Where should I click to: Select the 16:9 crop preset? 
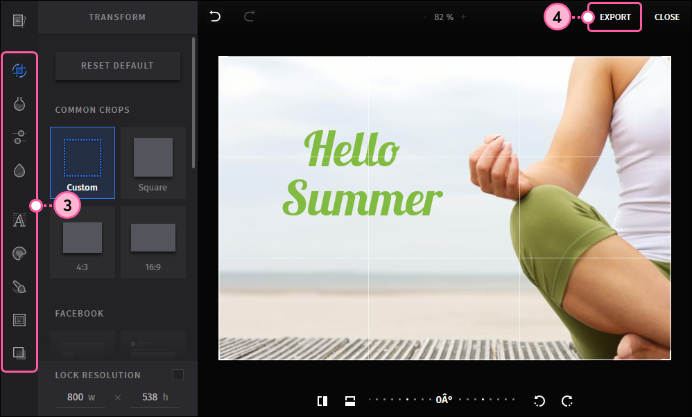(x=153, y=241)
